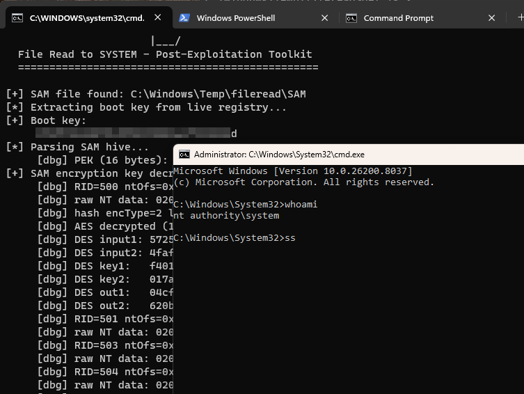Viewport: 524px width, 394px height.
Task: Click the '[+] SAM encryption key' line
Action: coord(90,173)
